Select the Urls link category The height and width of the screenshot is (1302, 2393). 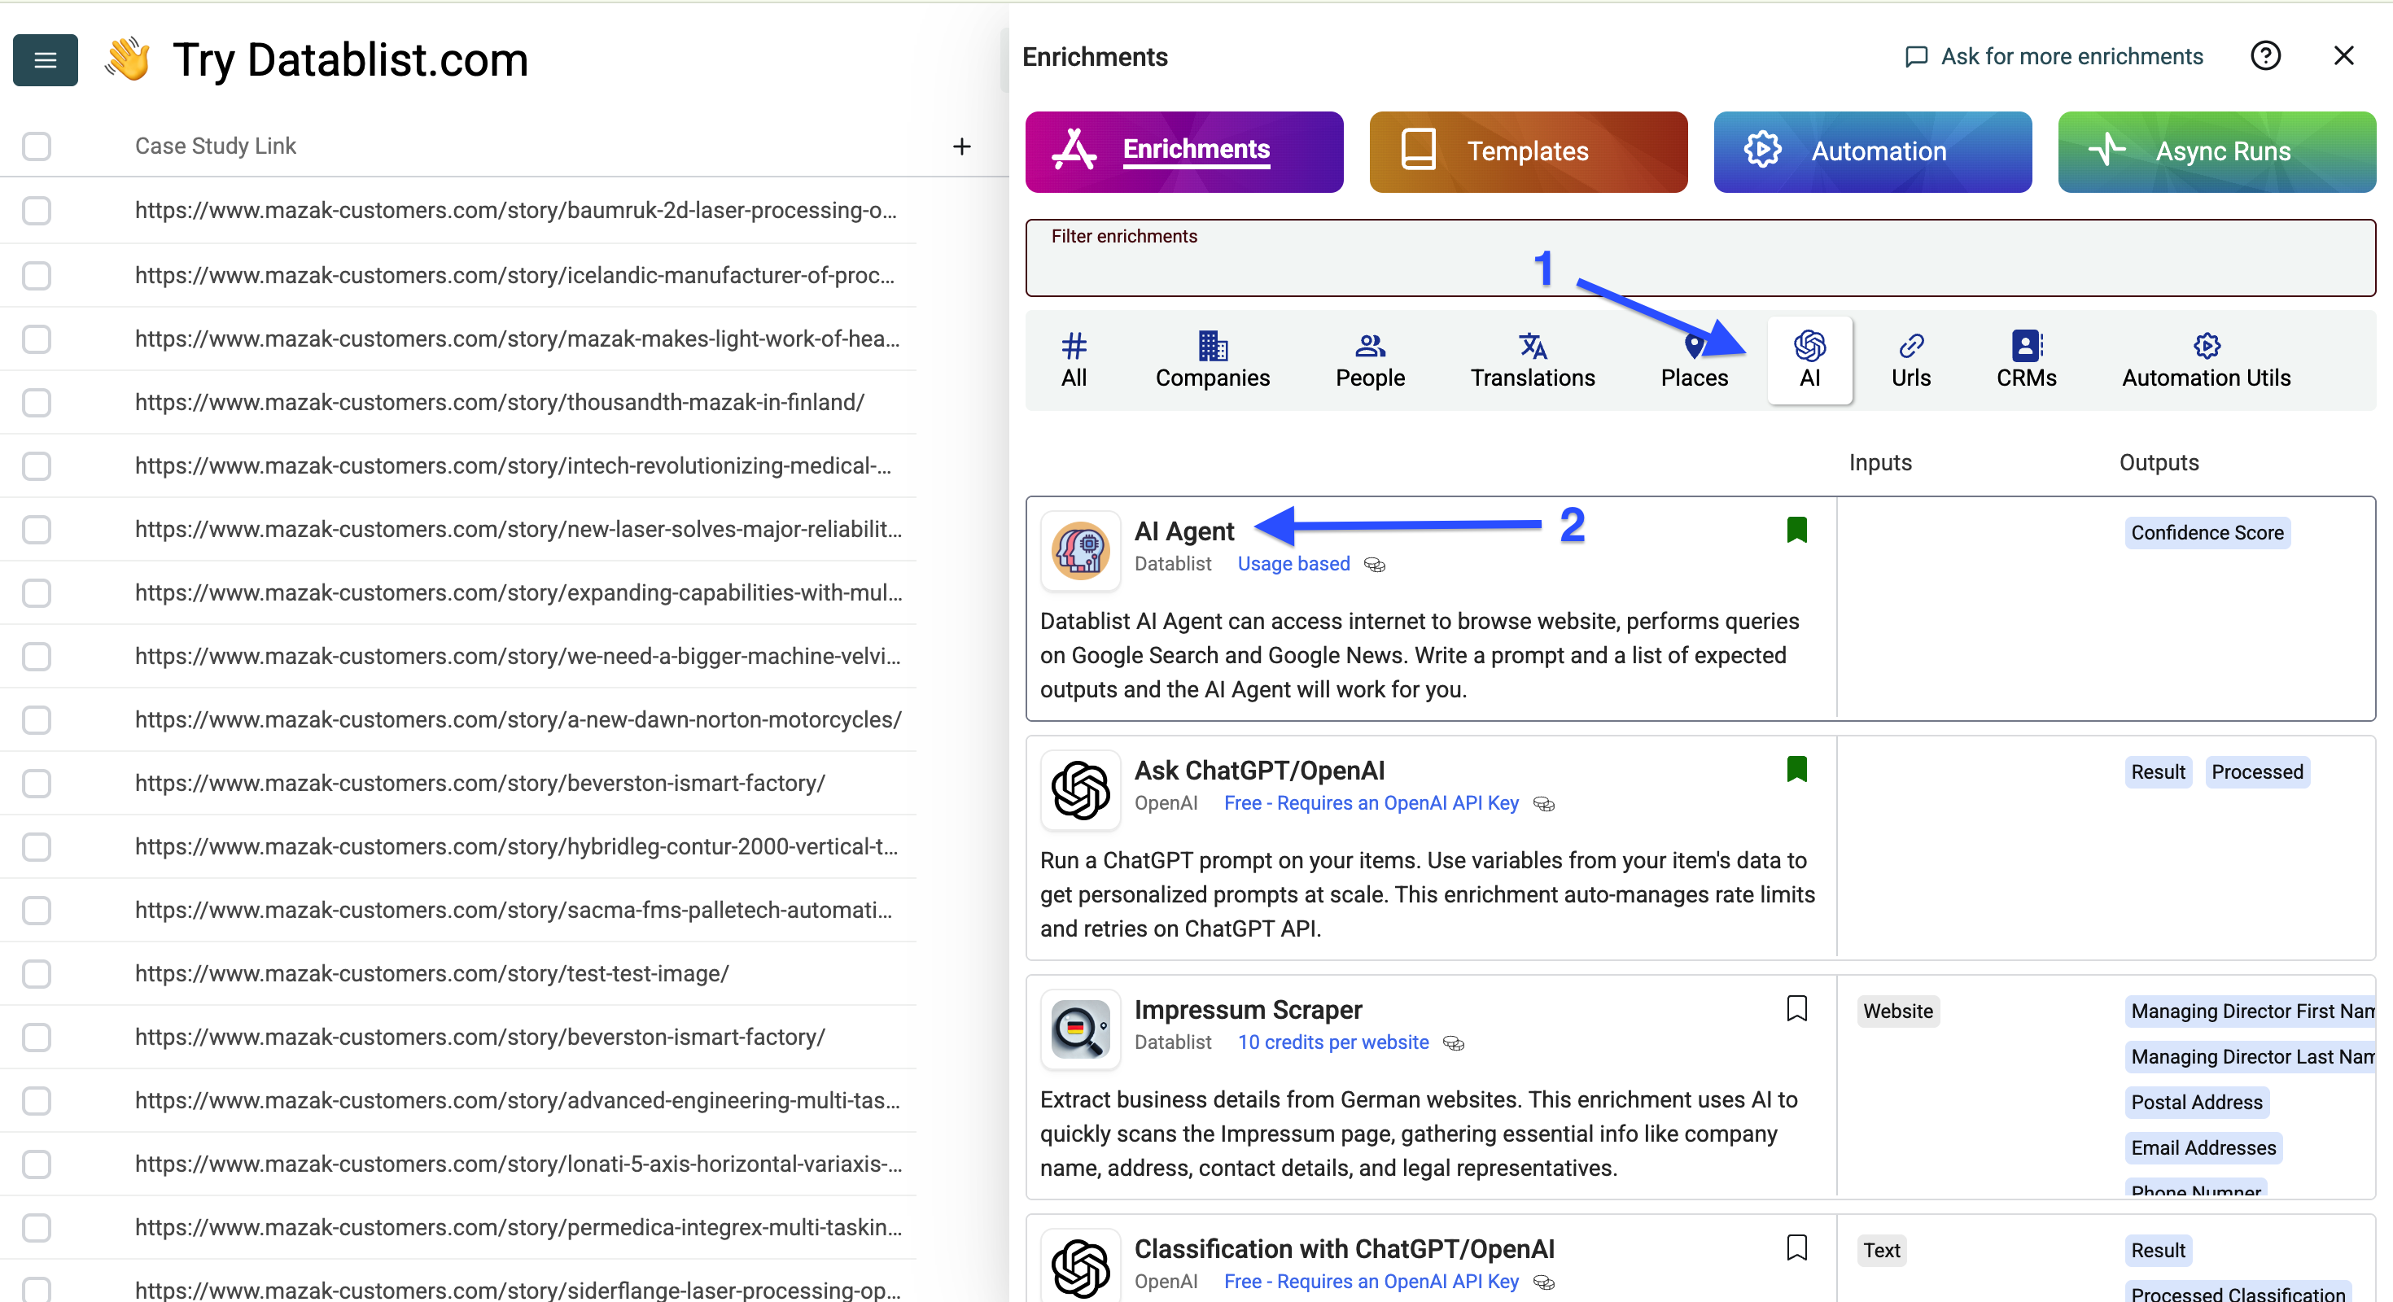pyautogui.click(x=1911, y=360)
